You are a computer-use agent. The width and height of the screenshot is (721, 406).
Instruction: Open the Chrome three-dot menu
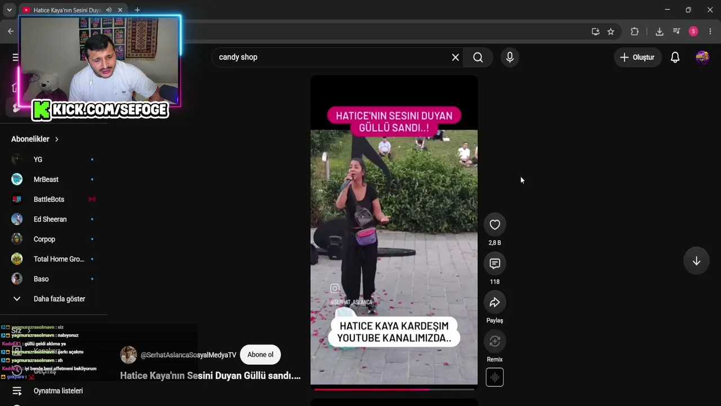click(x=710, y=32)
